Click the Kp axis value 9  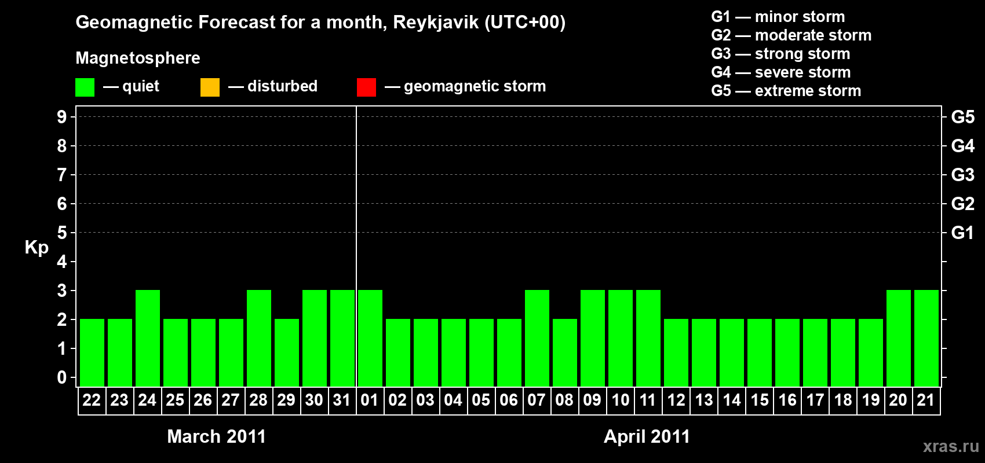62,117
